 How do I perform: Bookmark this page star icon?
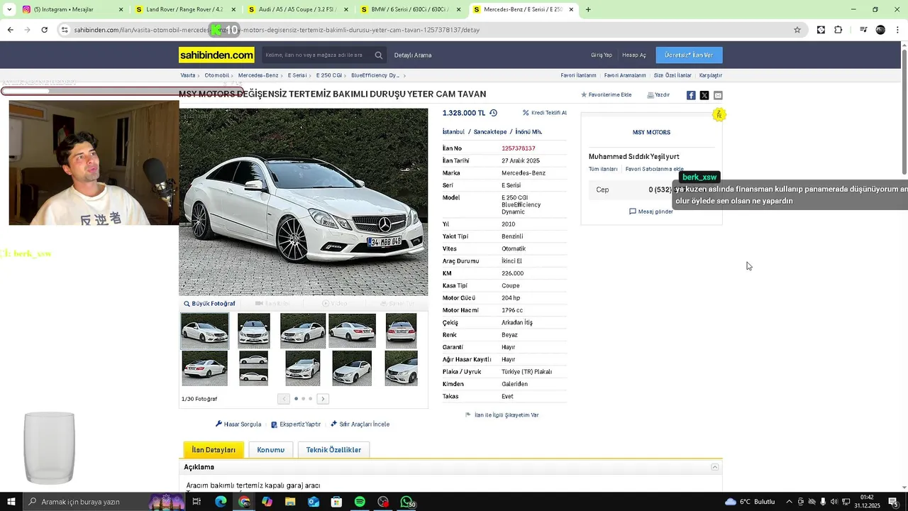(797, 30)
